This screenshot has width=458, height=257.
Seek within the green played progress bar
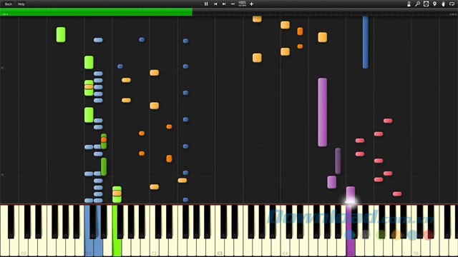(96, 12)
